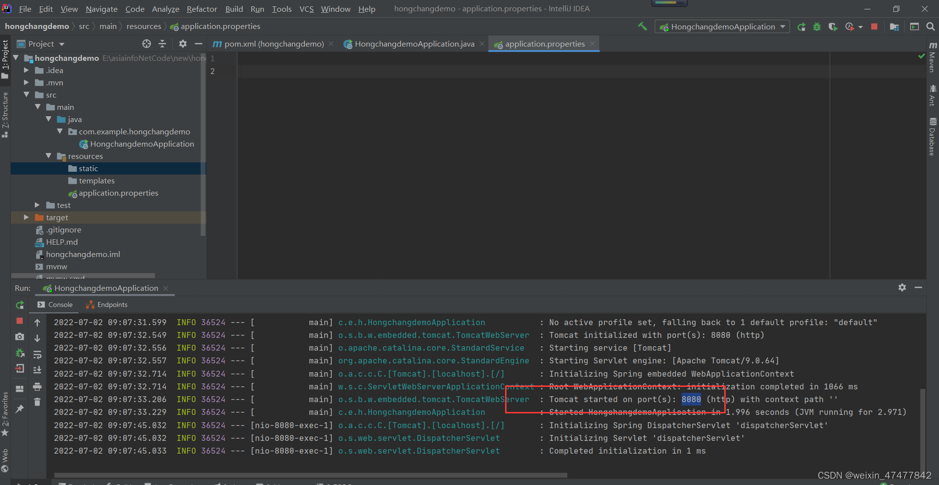Image resolution: width=939 pixels, height=485 pixels.
Task: Select the Console tab in the Run panel
Action: [x=55, y=305]
